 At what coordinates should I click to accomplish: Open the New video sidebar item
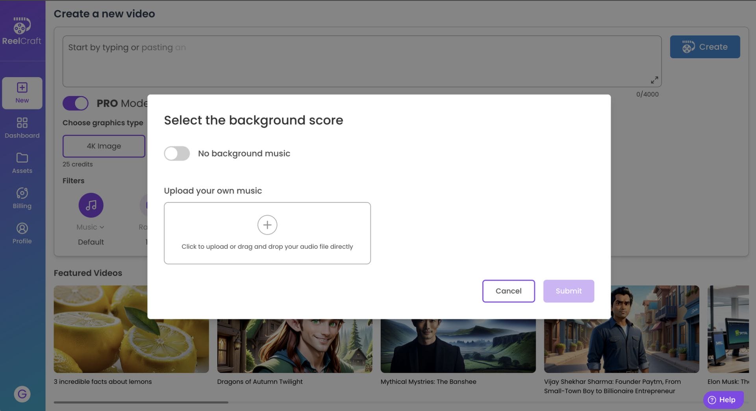tap(22, 93)
